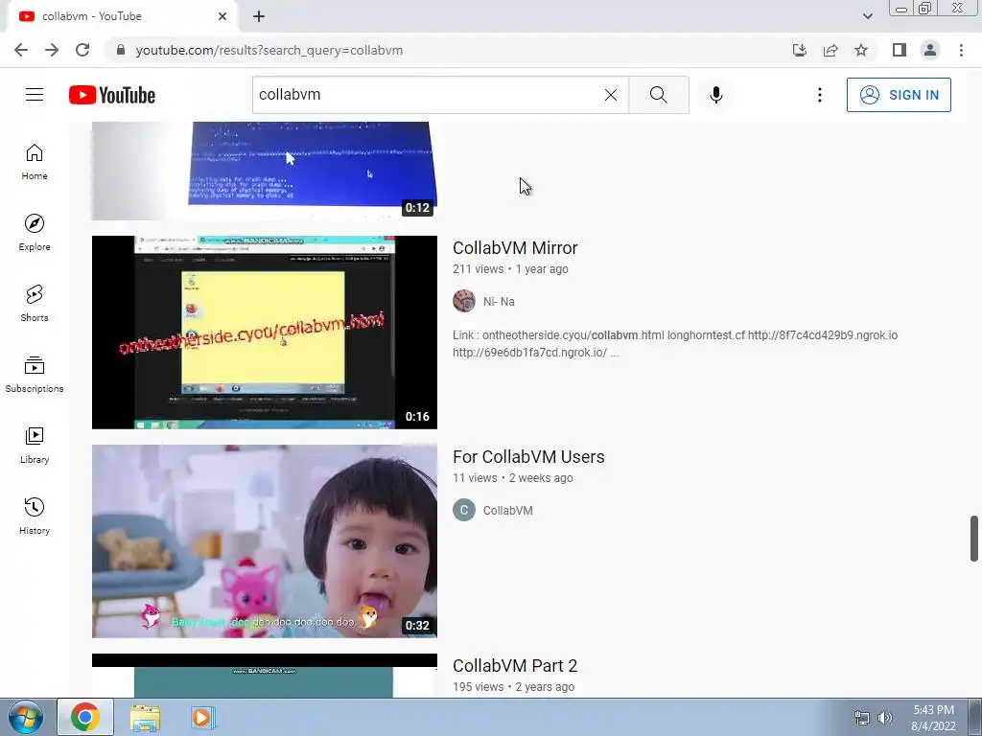Close the collabvm YouTube tab
This screenshot has width=982, height=736.
coord(222,16)
